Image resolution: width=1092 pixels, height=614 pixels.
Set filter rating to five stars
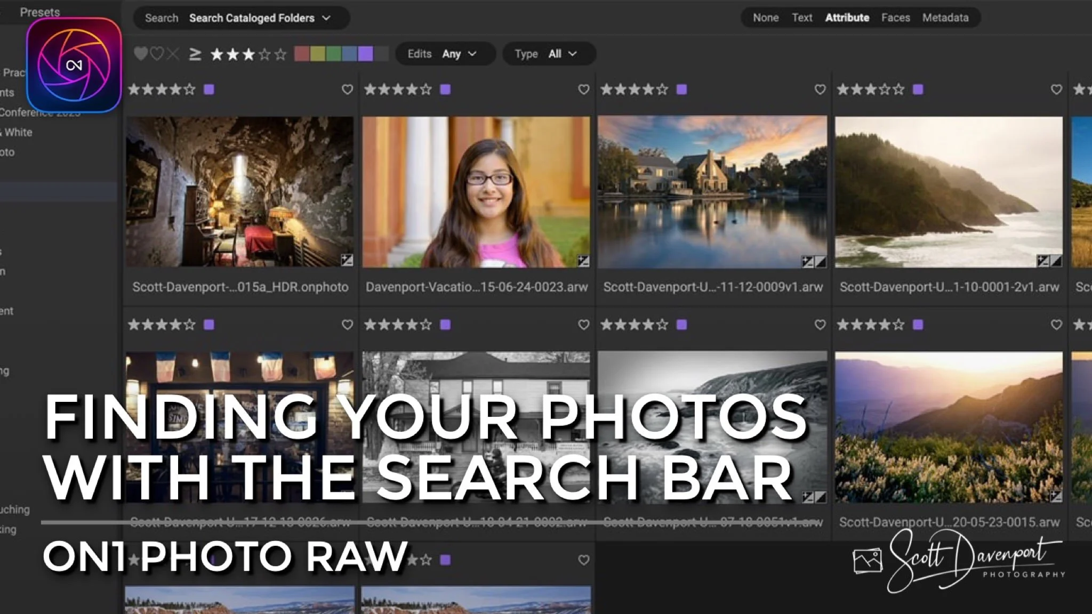pos(281,54)
